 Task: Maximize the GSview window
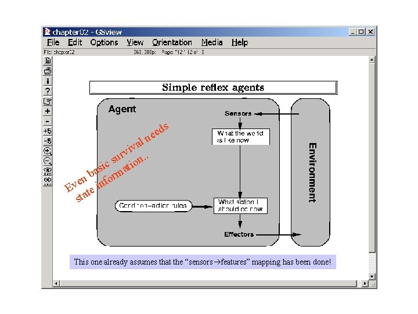(361, 32)
